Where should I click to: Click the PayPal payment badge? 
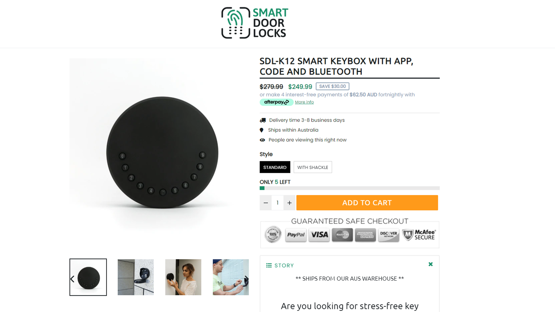tap(296, 235)
